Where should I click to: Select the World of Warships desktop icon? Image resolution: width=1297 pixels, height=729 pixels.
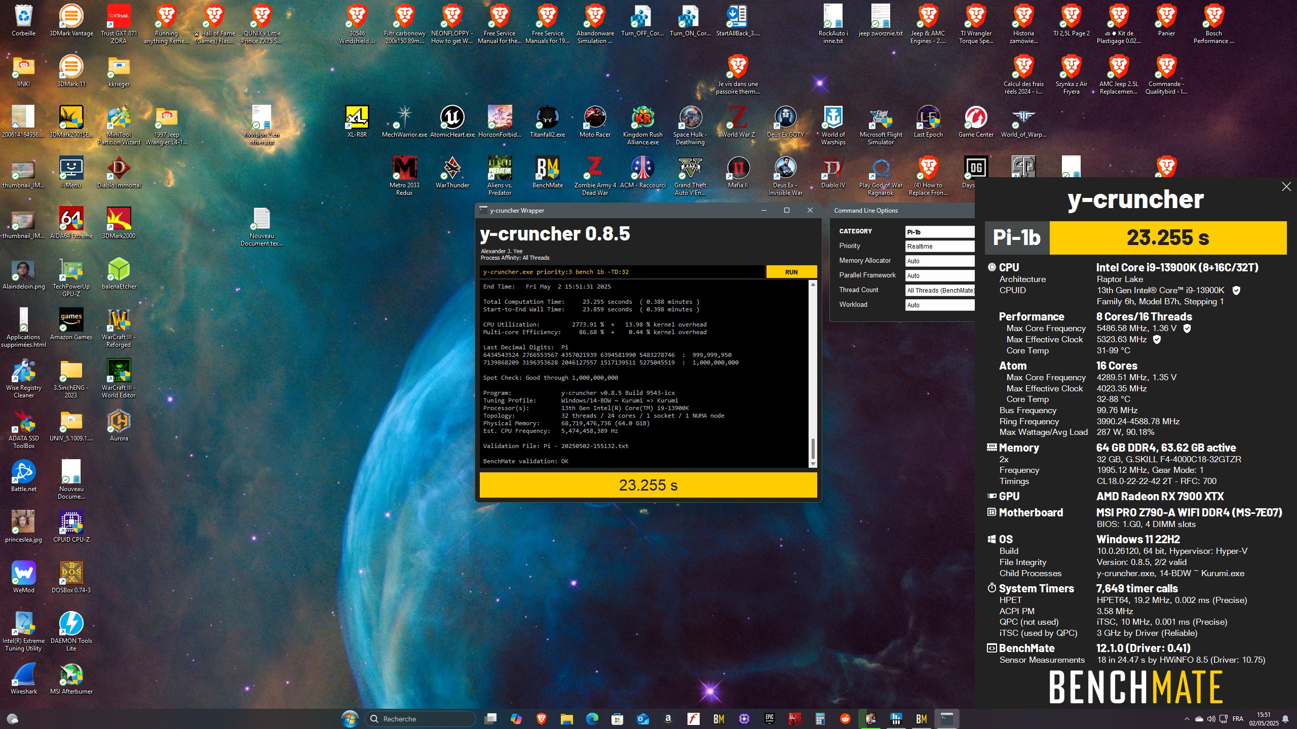point(833,126)
